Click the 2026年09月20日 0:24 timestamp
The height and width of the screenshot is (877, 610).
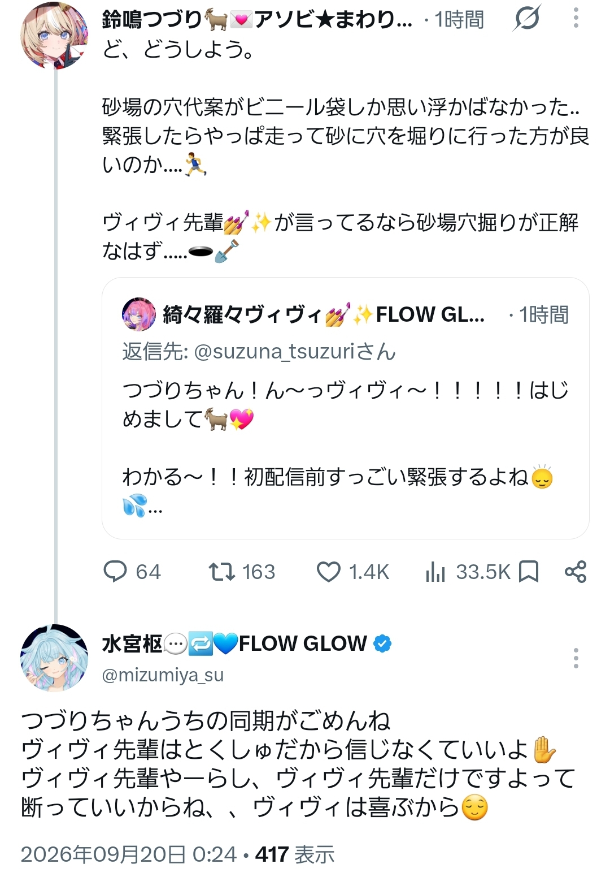(x=129, y=854)
